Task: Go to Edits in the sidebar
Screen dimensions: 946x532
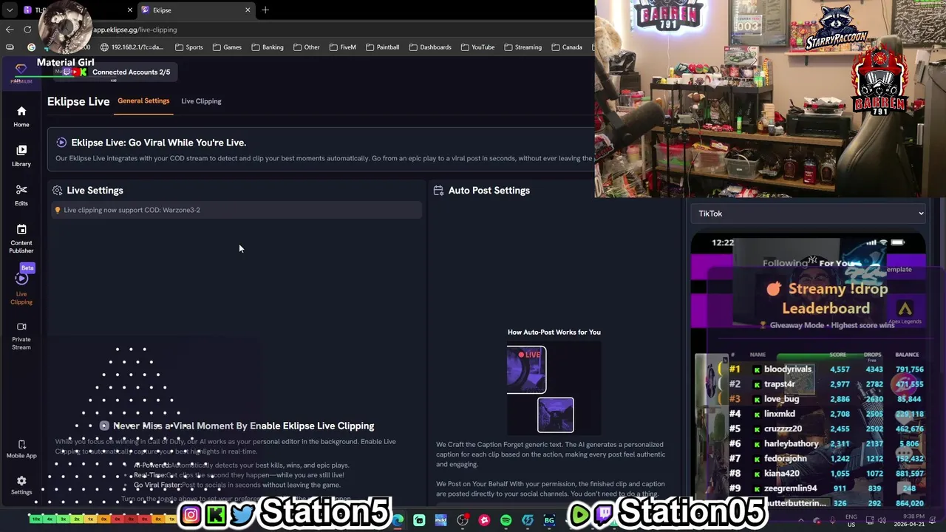Action: 21,196
